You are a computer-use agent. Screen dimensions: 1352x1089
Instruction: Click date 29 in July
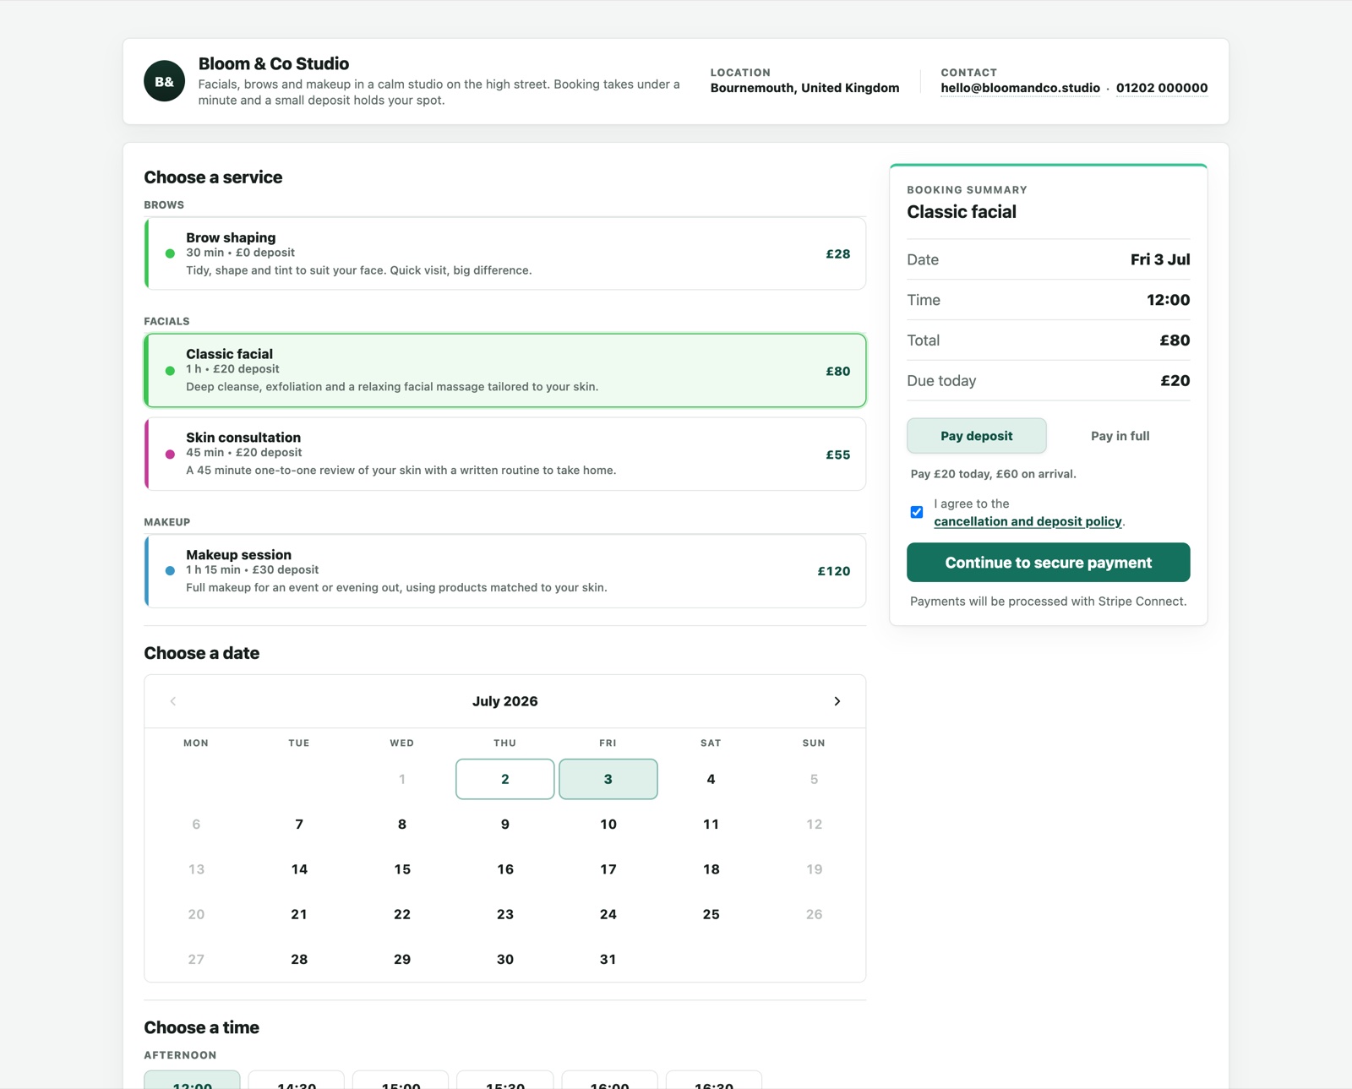[402, 959]
